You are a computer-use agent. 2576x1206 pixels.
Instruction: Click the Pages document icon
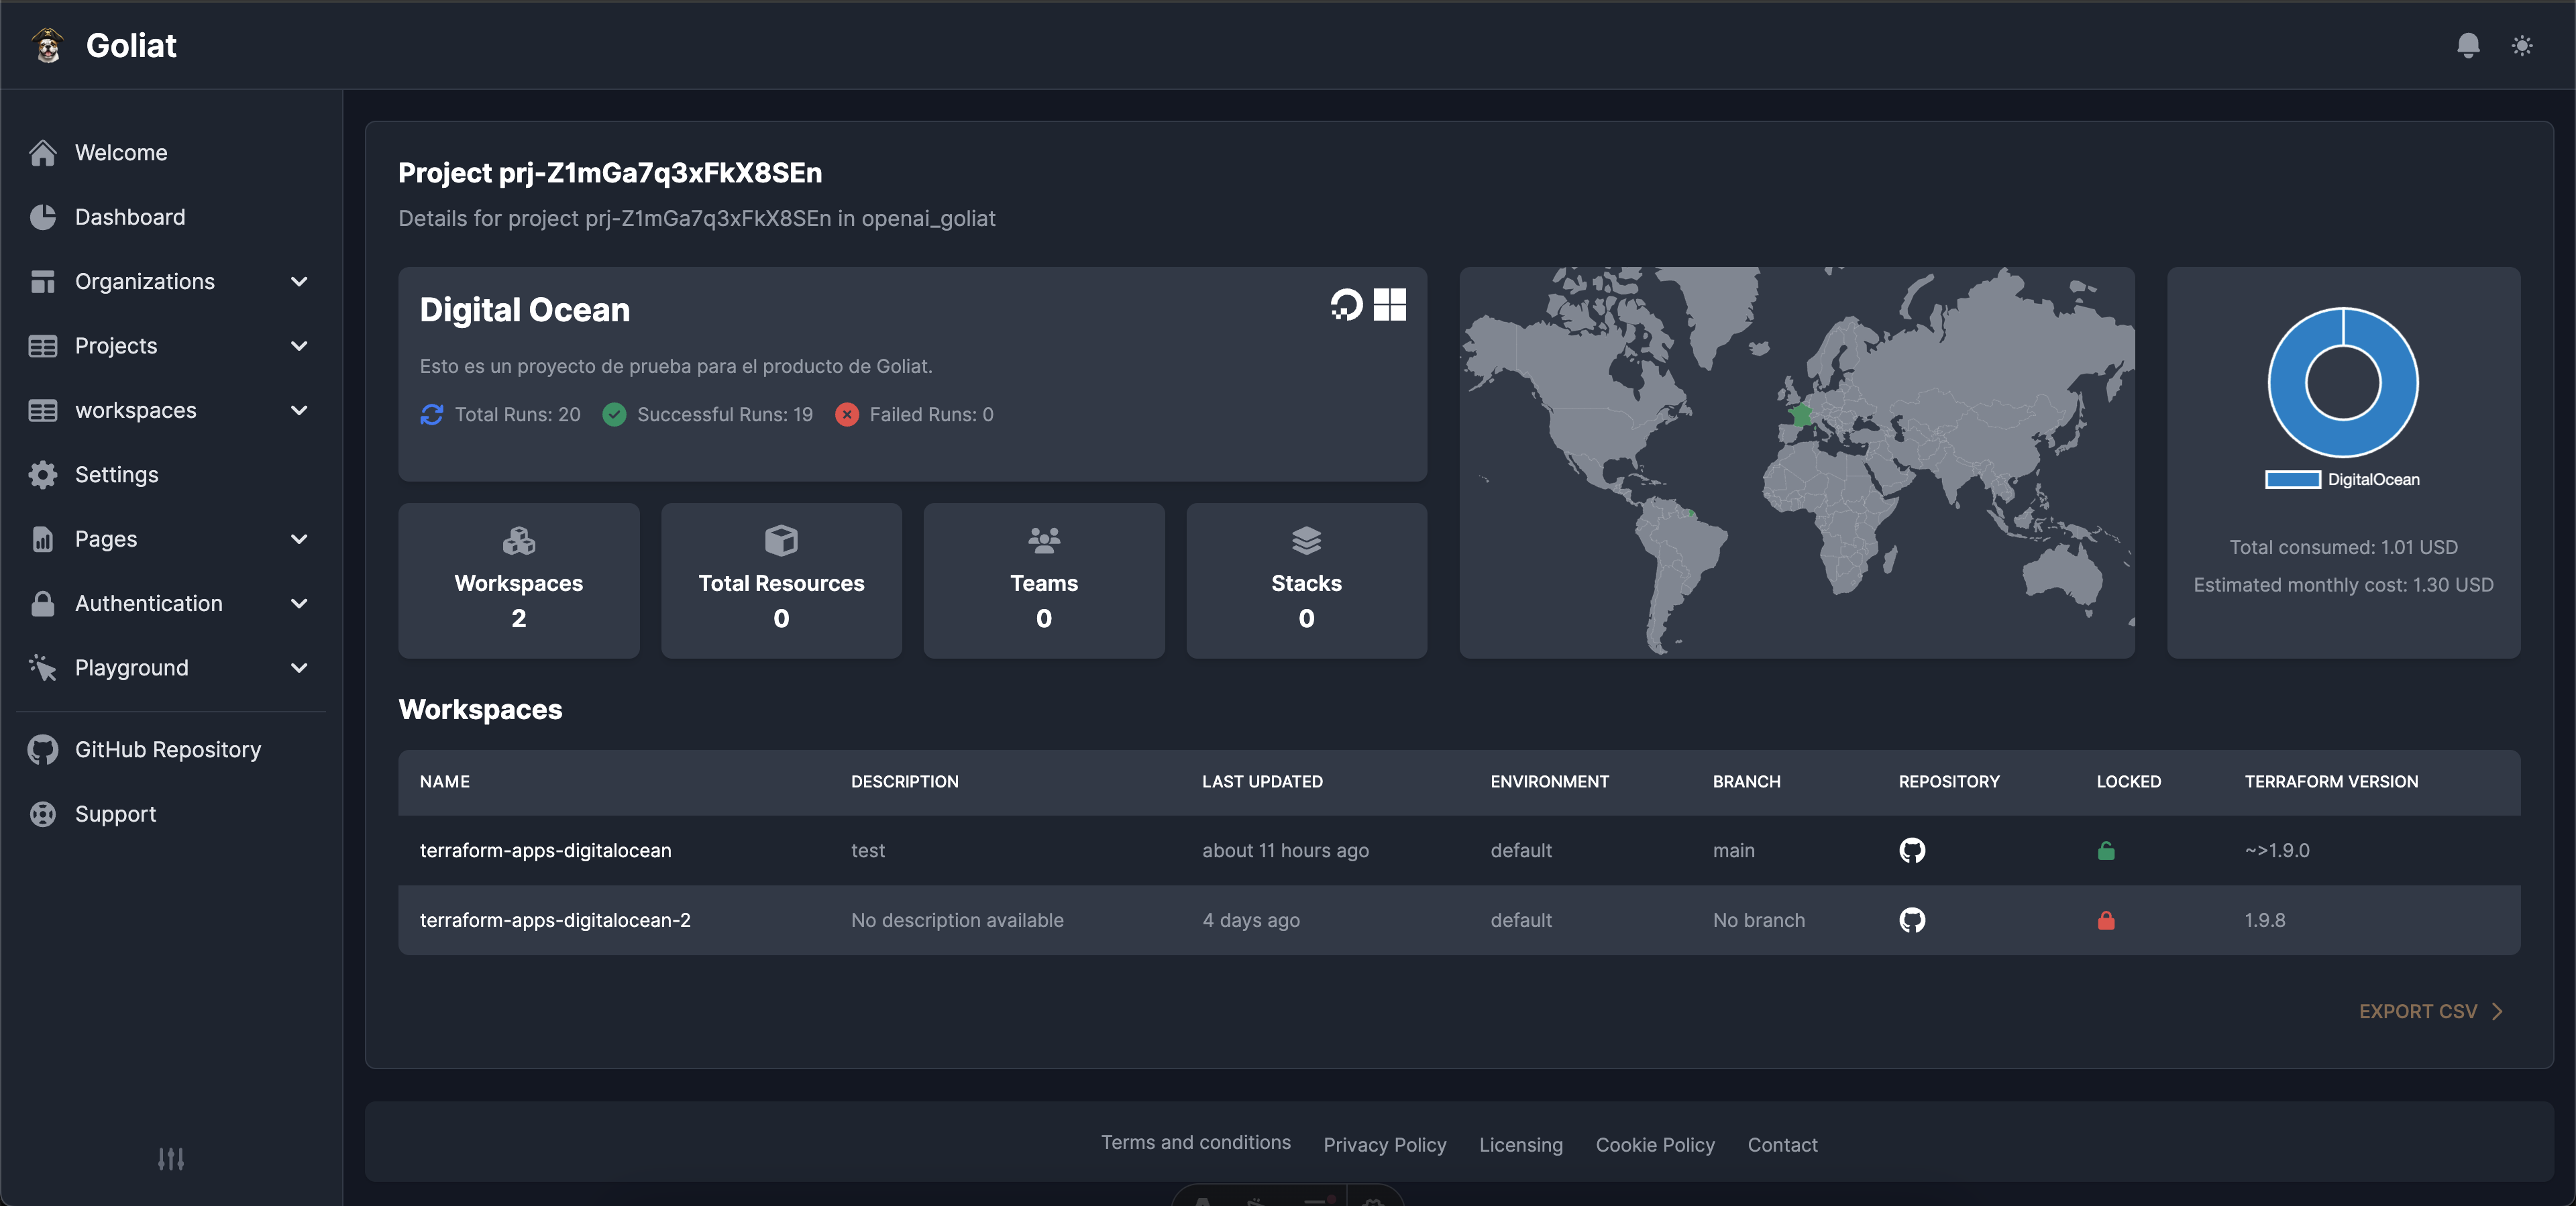[x=42, y=539]
